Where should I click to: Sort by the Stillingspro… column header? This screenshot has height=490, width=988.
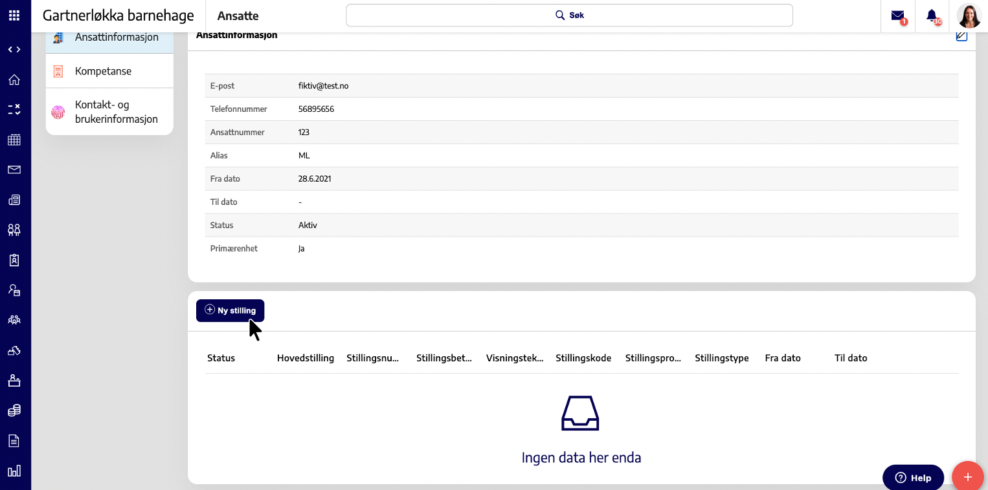tap(653, 358)
